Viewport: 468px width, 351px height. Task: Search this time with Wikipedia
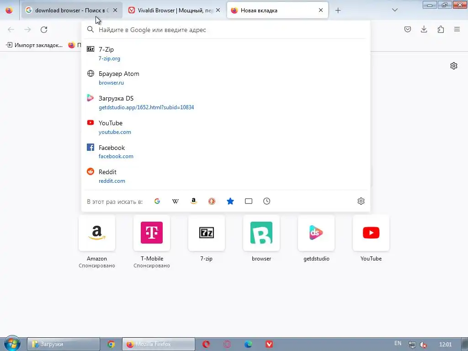(175, 201)
